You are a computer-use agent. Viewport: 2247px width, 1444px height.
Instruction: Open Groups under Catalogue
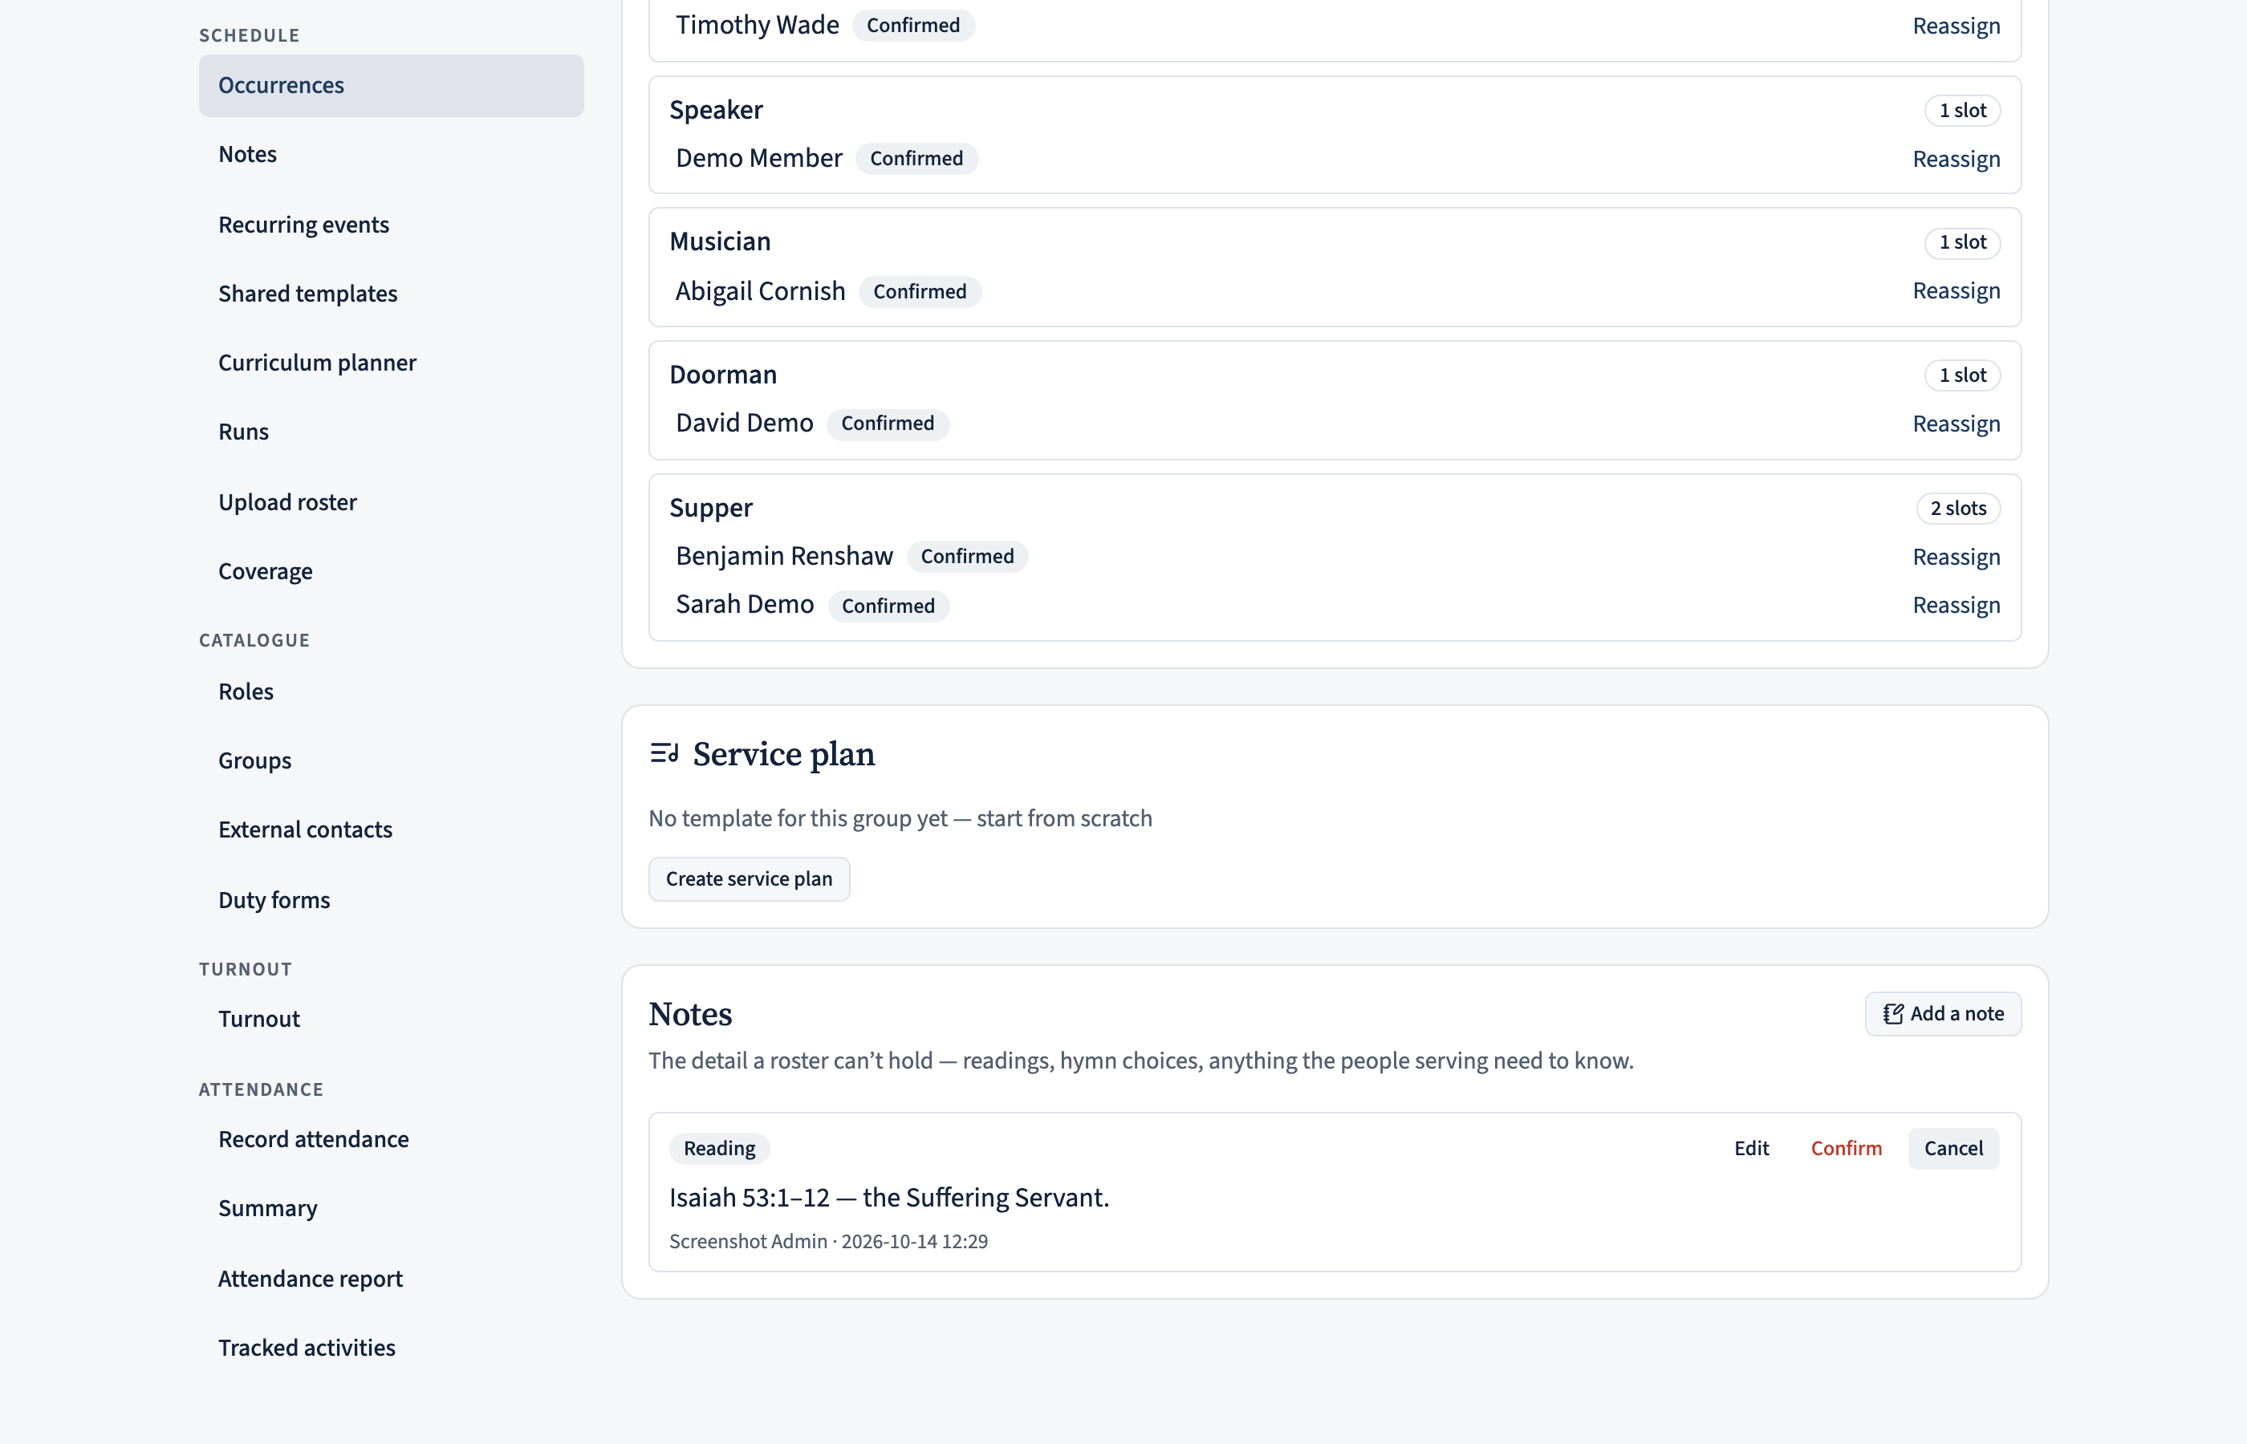coord(391,761)
